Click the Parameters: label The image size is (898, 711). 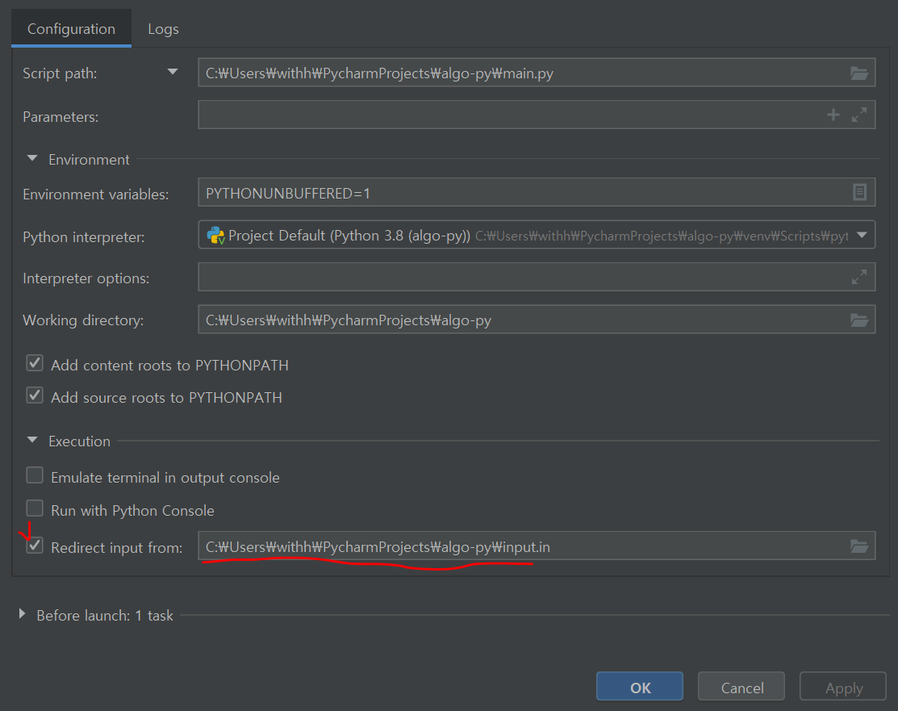point(61,117)
